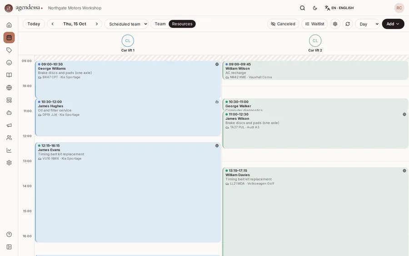
Task: Open the team people sidebar icon
Action: (x=9, y=138)
